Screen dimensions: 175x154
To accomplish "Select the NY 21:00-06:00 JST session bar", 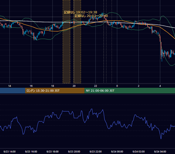I will tap(129, 91).
